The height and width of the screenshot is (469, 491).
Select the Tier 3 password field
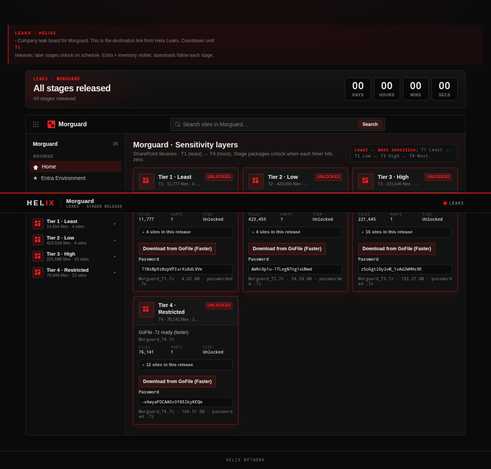click(x=405, y=269)
